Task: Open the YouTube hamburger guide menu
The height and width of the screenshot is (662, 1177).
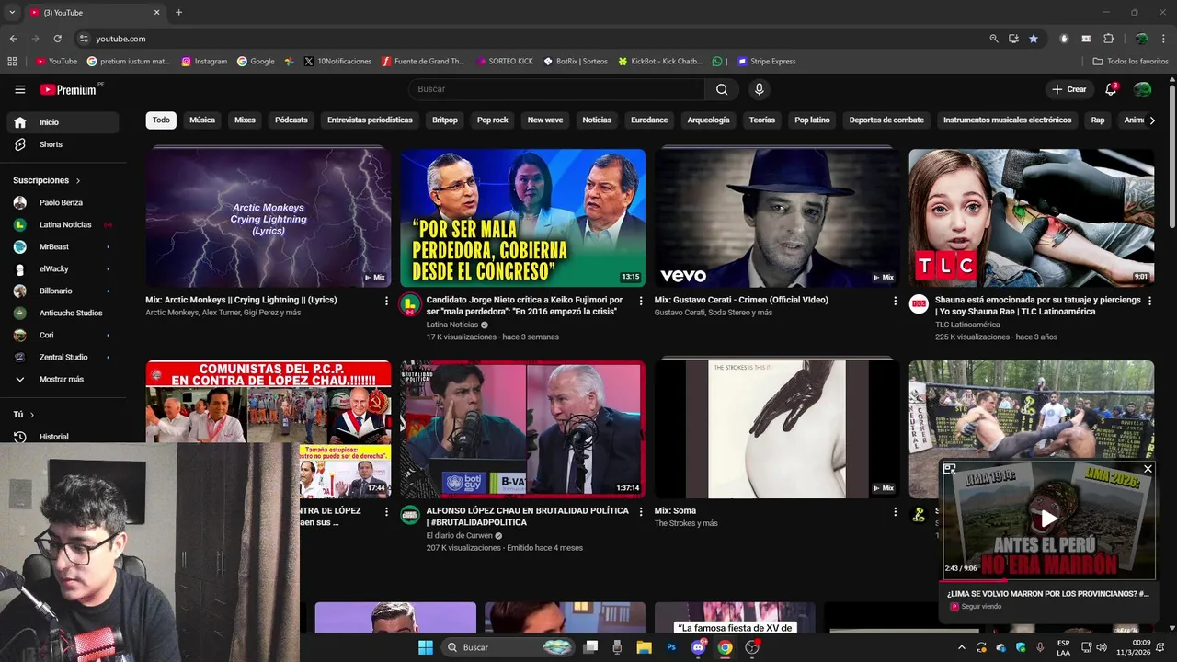Action: coord(19,89)
